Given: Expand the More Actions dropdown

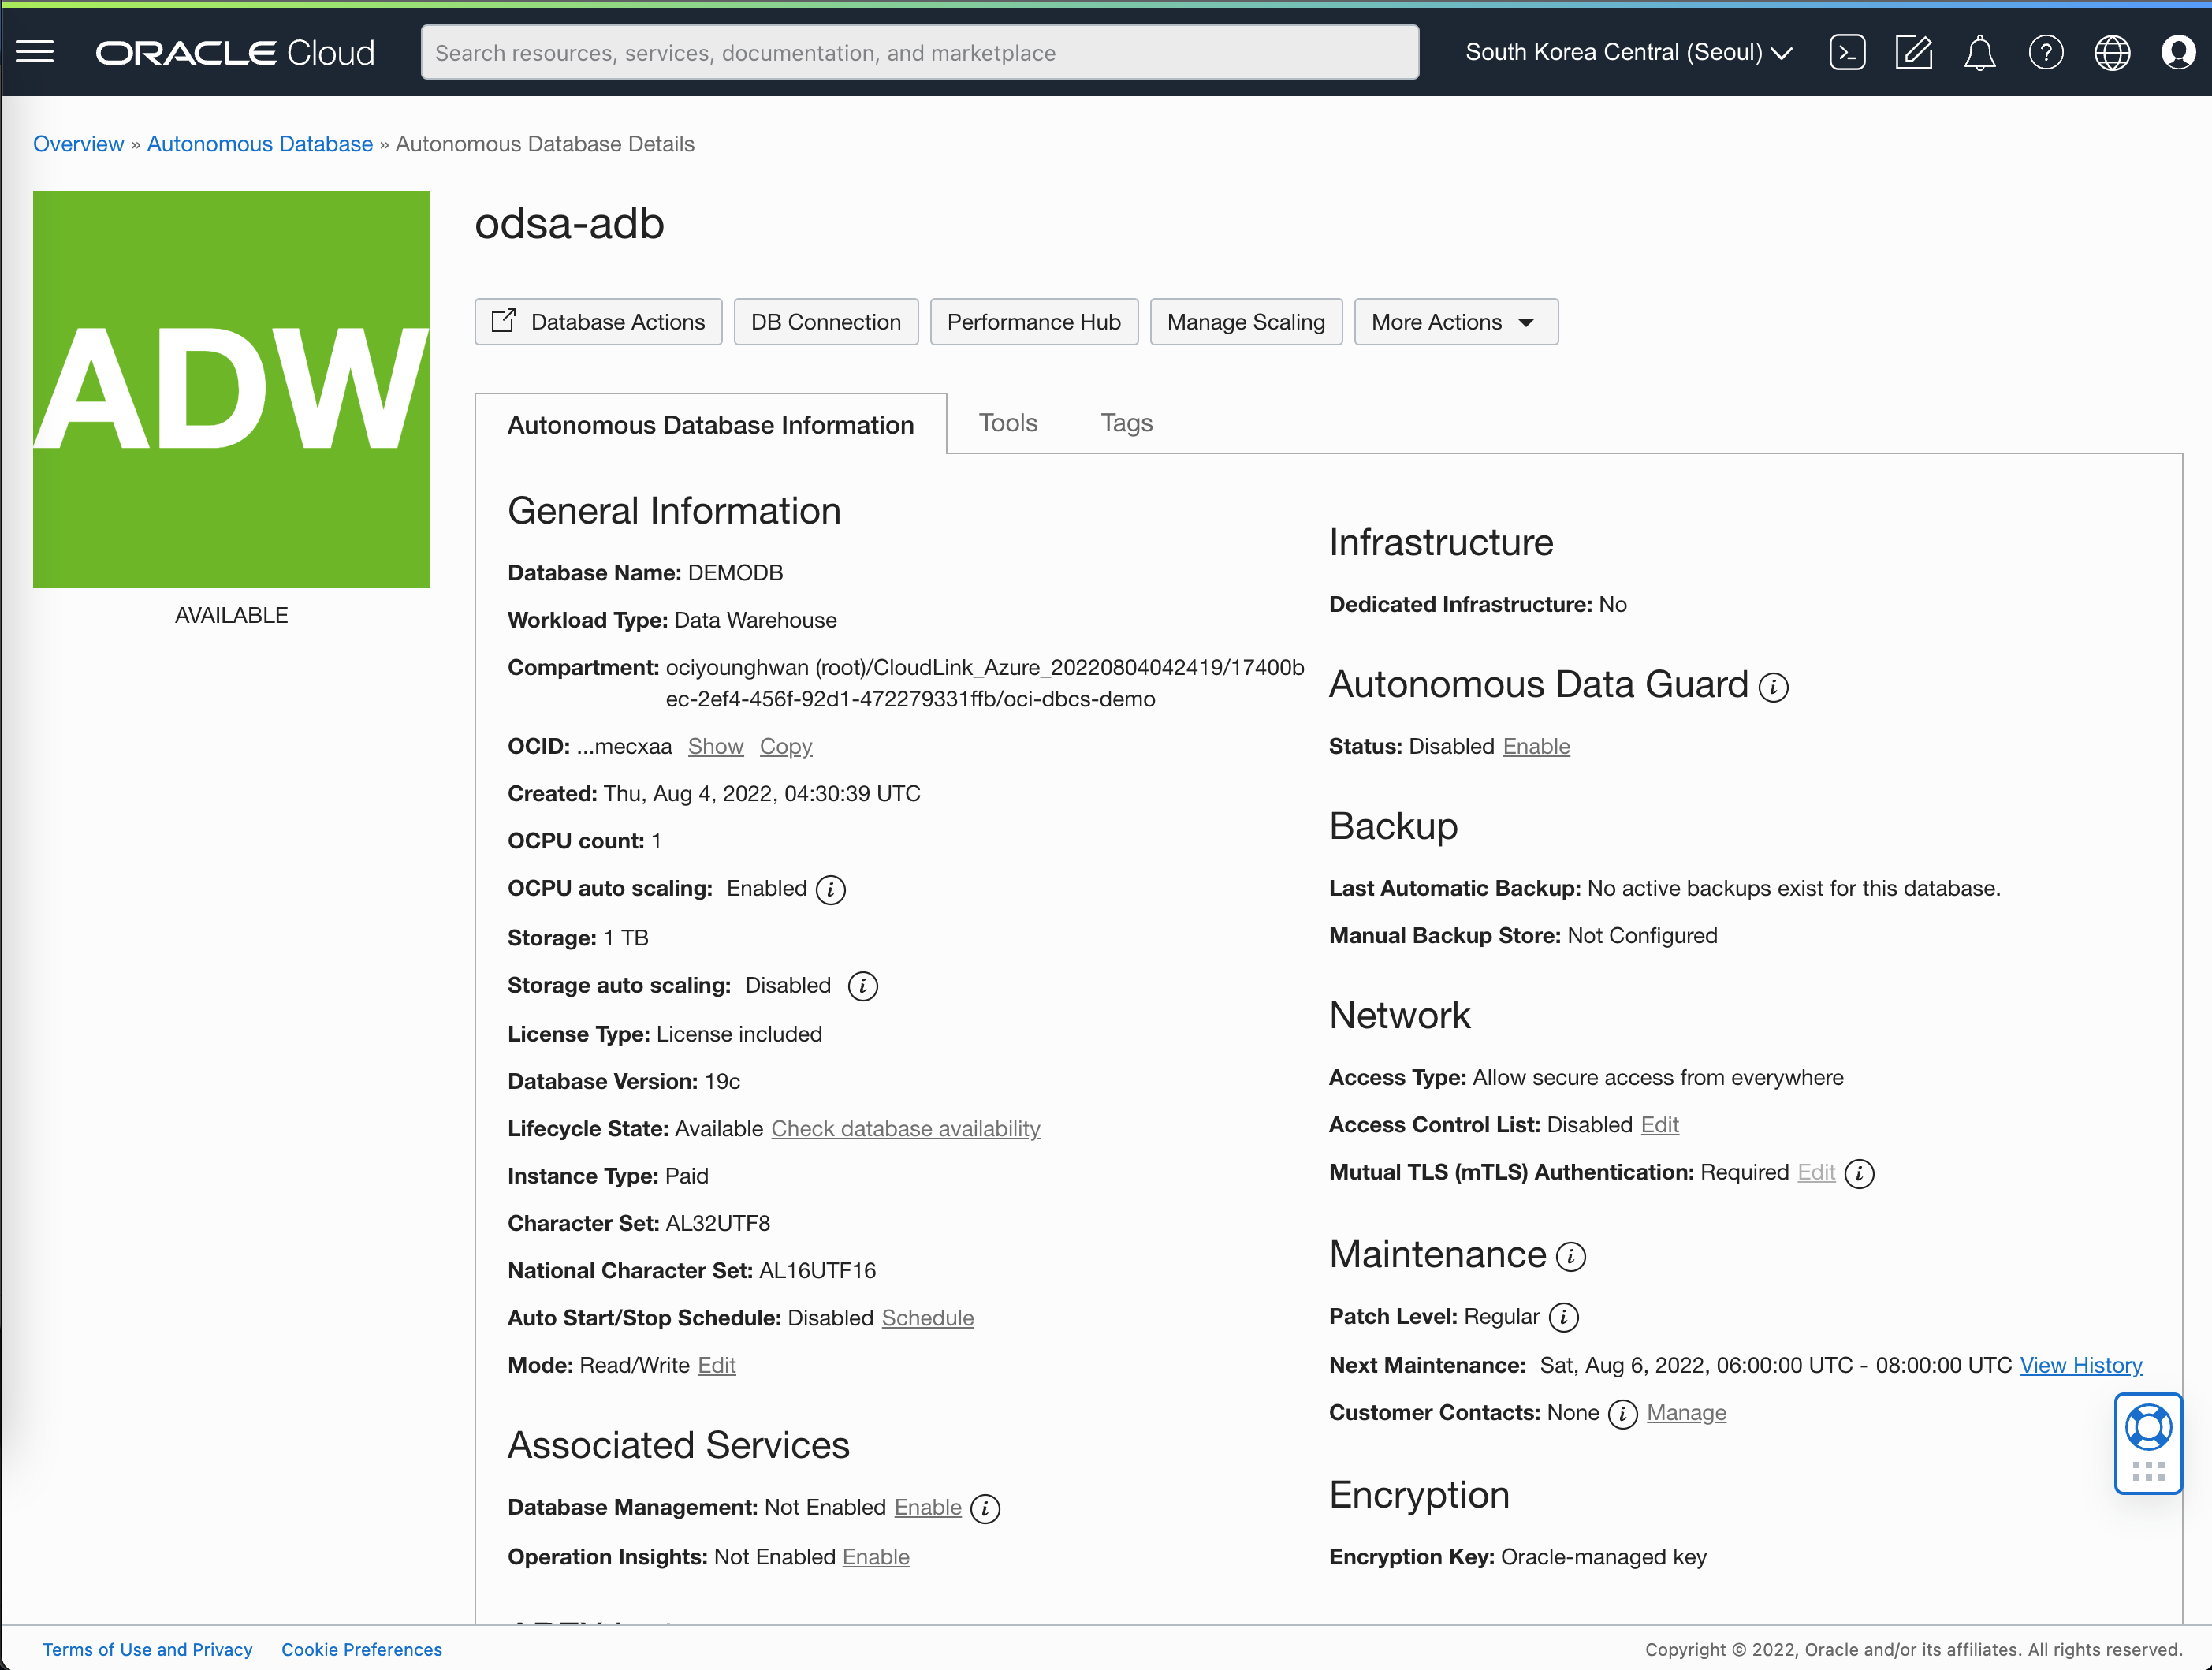Looking at the screenshot, I should (1455, 322).
